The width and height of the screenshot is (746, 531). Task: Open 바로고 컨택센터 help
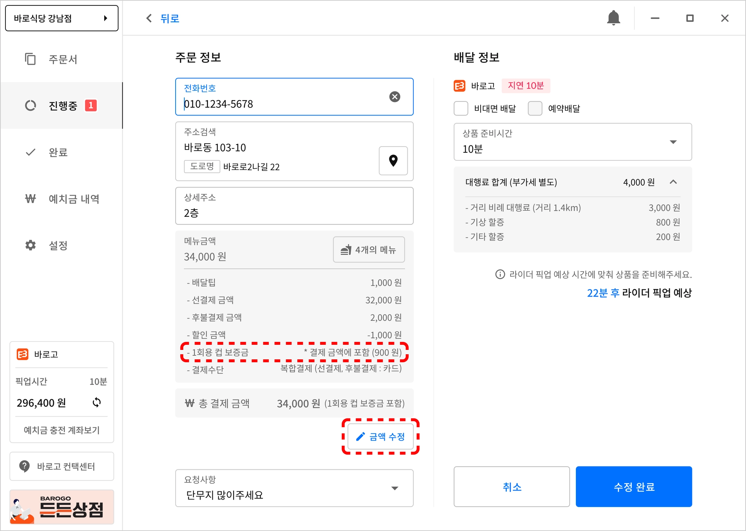click(62, 466)
